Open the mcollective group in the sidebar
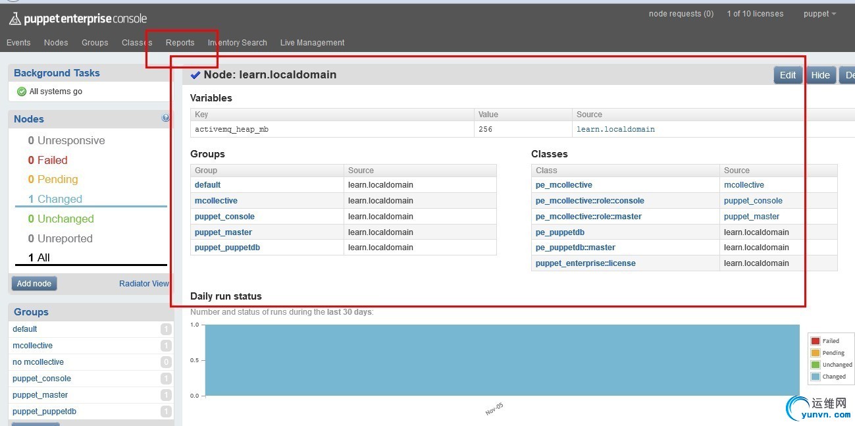The height and width of the screenshot is (426, 855). [32, 346]
